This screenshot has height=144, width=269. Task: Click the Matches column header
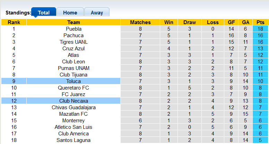click(140, 22)
